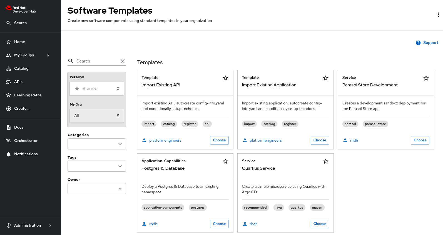The width and height of the screenshot is (443, 235).
Task: Click the 'Software Templates' page heading
Action: tap(110, 11)
